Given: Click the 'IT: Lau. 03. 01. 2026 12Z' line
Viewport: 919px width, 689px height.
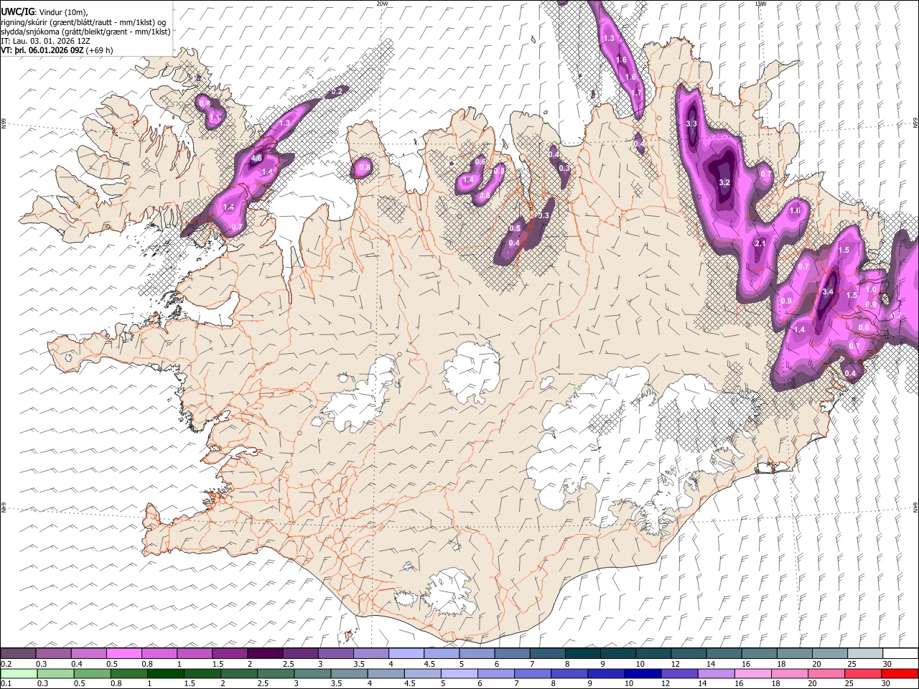Looking at the screenshot, I should point(45,41).
